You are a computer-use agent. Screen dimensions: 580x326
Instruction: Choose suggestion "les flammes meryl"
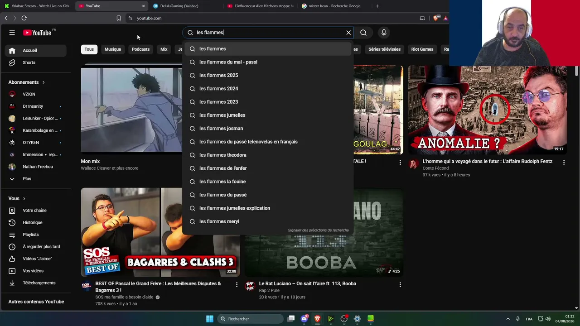[x=267, y=221]
